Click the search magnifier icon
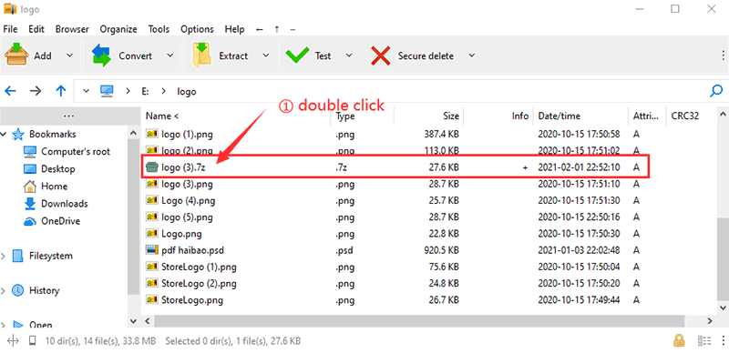729x353 pixels. click(x=716, y=91)
